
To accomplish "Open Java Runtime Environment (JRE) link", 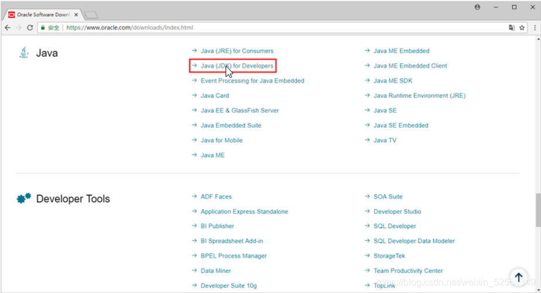I will (420, 96).
